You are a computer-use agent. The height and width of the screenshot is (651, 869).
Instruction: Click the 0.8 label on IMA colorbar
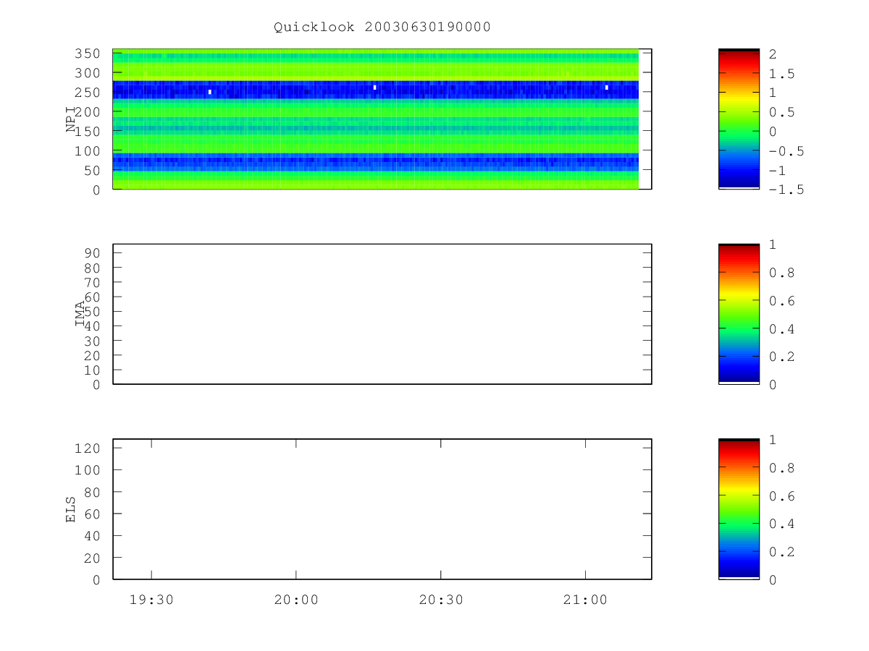click(781, 273)
